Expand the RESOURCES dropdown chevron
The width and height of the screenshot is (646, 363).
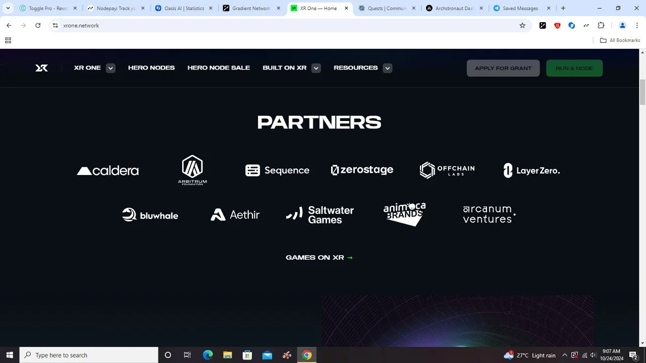(x=388, y=68)
